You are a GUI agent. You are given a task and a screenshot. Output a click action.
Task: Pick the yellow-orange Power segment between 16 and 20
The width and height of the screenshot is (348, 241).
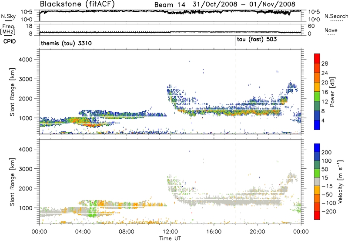pos(317,87)
